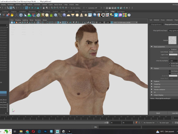Open the Deform menu
The width and height of the screenshot is (178, 134).
(x=30, y=4)
